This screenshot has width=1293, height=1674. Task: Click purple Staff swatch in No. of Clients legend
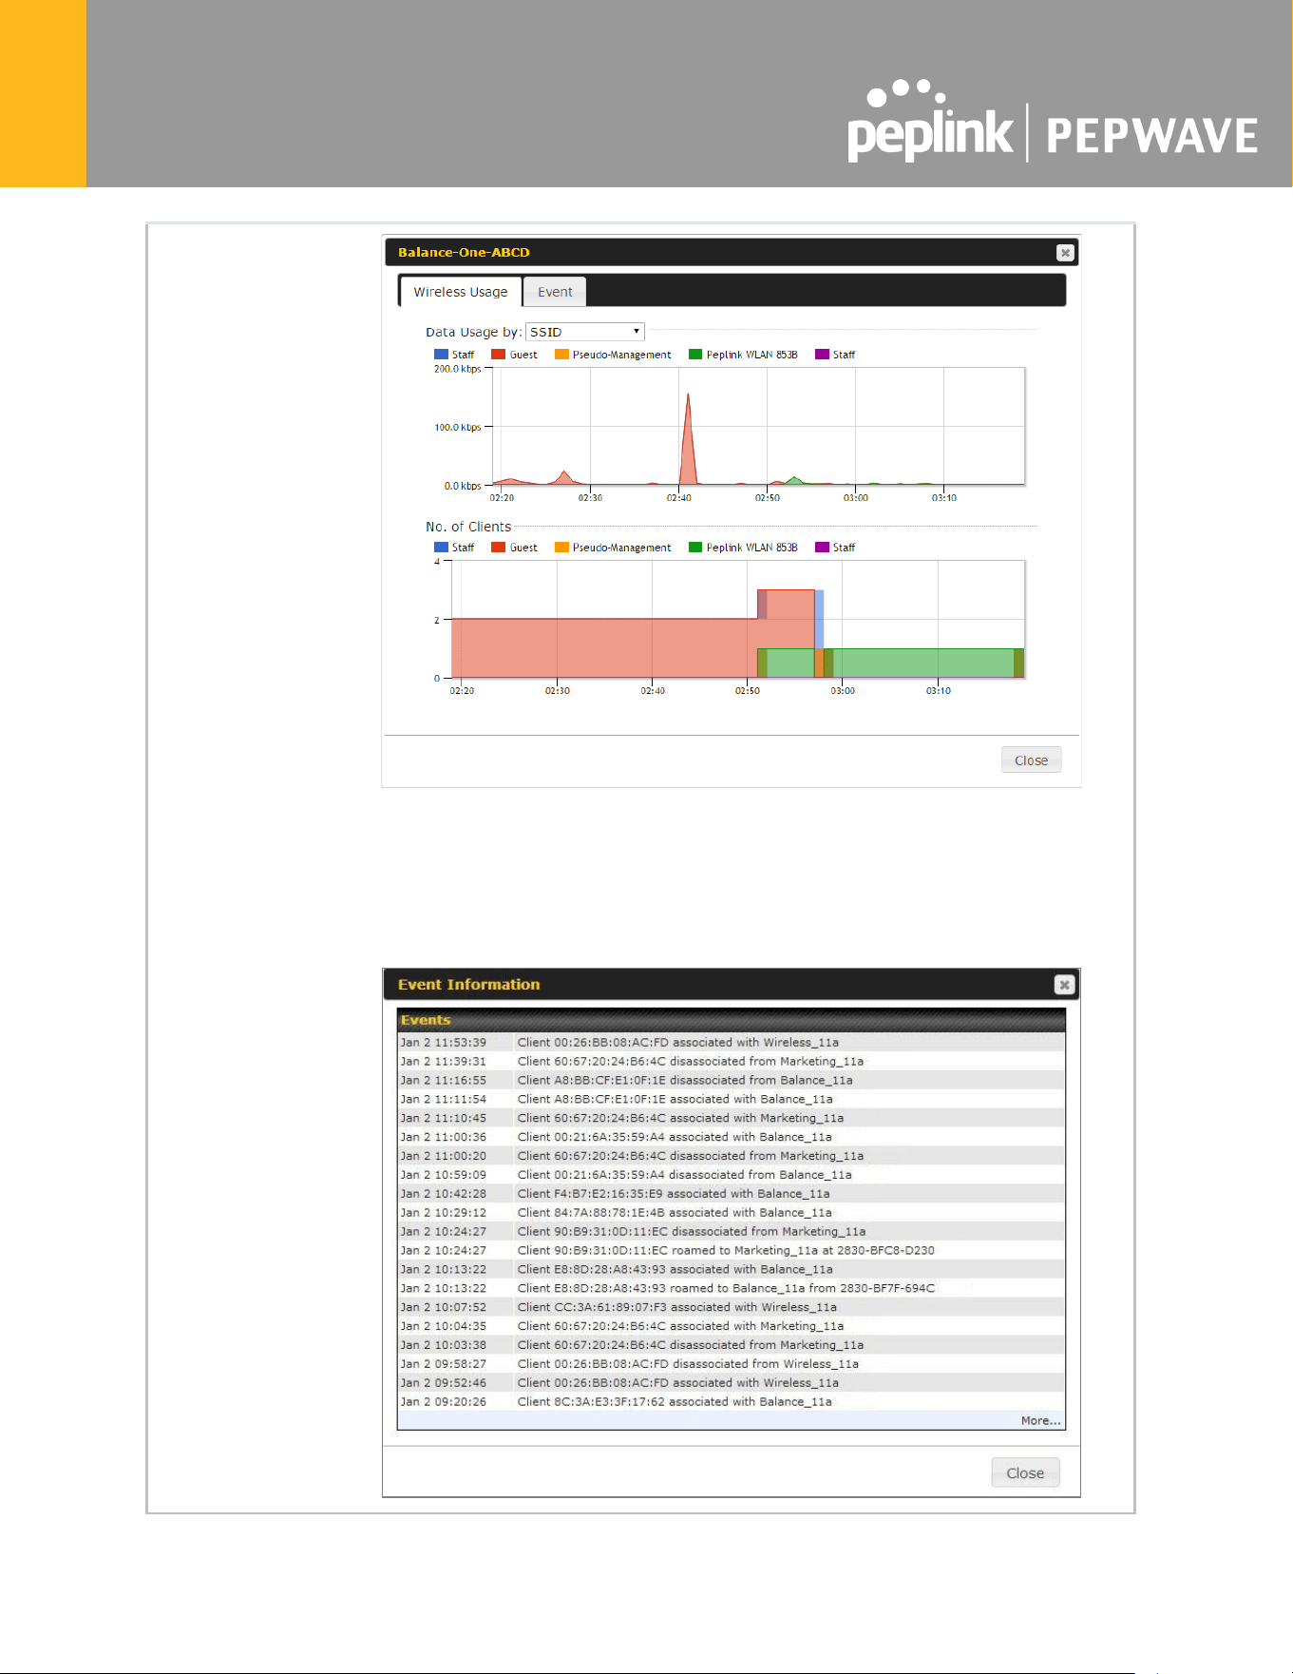822,548
